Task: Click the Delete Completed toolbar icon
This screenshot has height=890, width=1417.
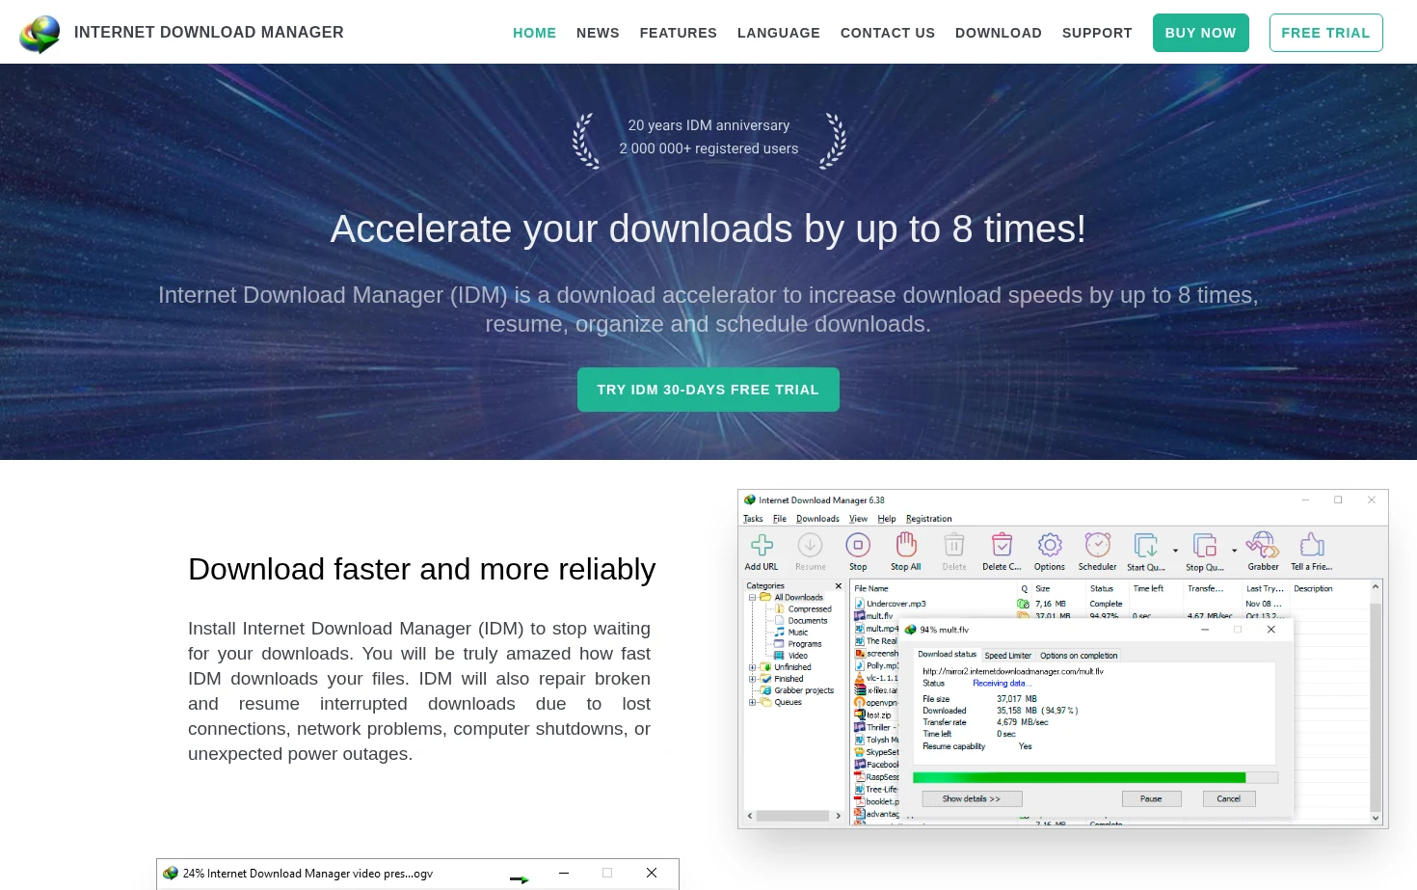Action: tap(1002, 545)
